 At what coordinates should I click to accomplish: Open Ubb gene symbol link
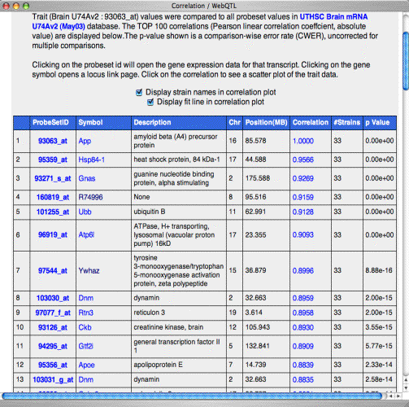pos(85,212)
